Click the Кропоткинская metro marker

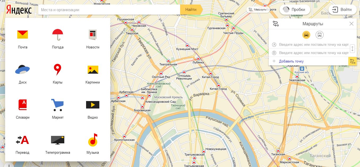(x=124, y=136)
